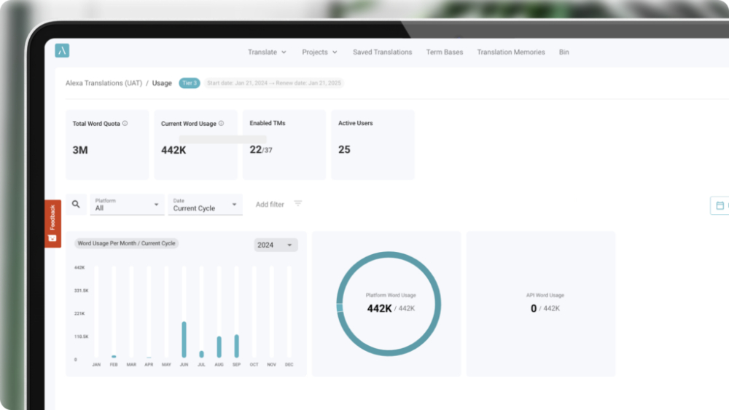The width and height of the screenshot is (729, 410).
Task: Open the Platform dropdown set to All
Action: [x=127, y=205]
